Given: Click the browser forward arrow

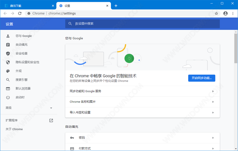Looking at the screenshot, I should coord(12,13).
